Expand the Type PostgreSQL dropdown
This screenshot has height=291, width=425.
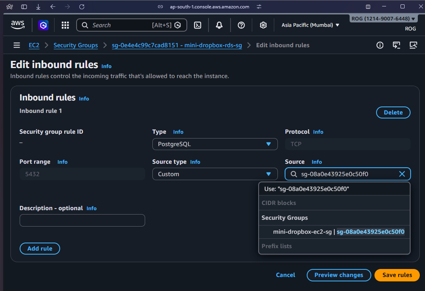pyautogui.click(x=215, y=144)
